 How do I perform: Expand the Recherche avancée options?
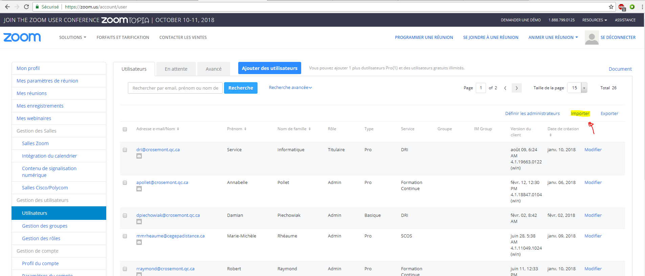tap(290, 88)
